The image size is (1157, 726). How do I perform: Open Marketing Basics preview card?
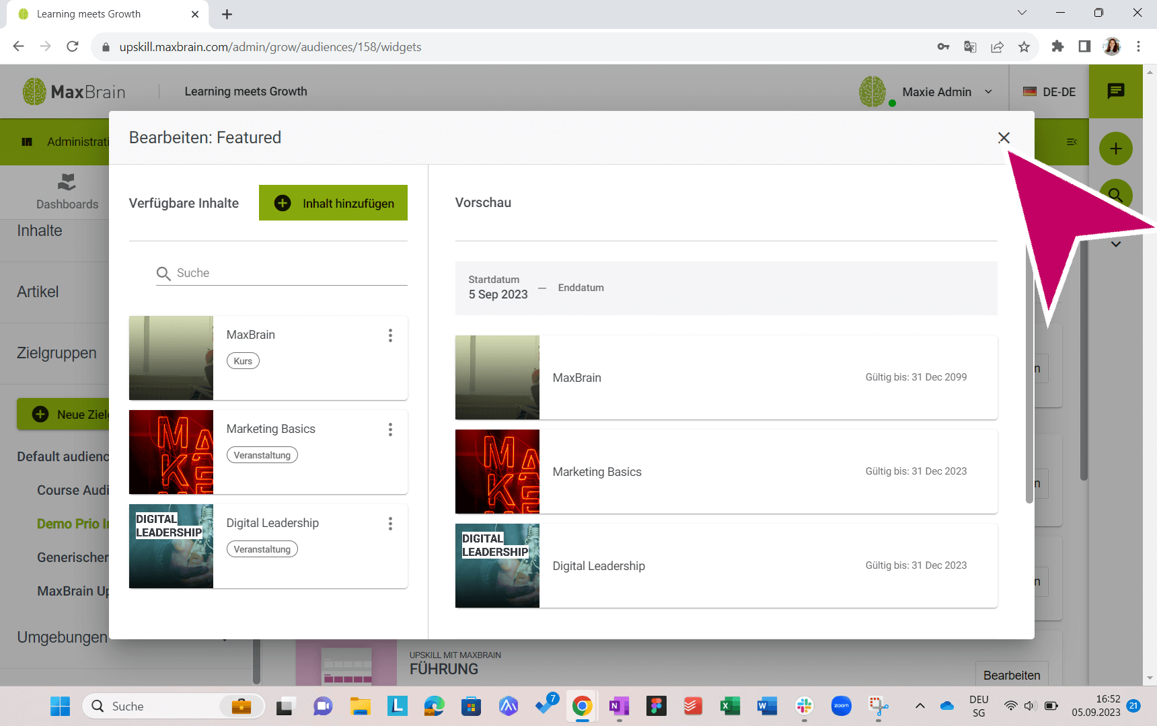[726, 471]
